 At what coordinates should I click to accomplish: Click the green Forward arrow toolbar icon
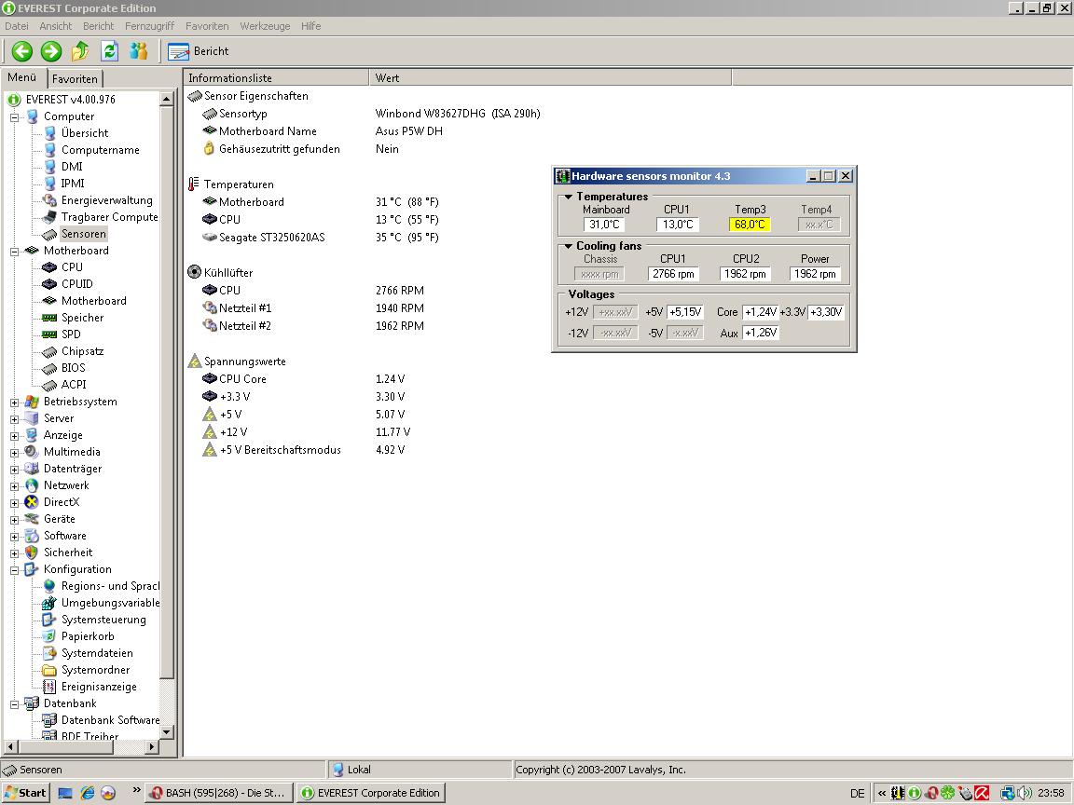point(51,51)
